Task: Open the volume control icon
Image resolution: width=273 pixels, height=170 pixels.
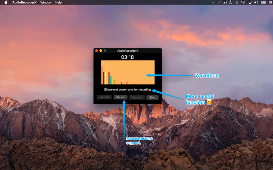Action: (x=256, y=2)
